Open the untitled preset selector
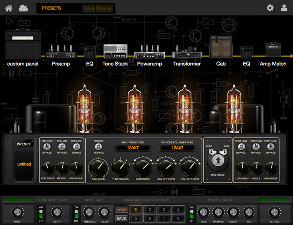 24,164
